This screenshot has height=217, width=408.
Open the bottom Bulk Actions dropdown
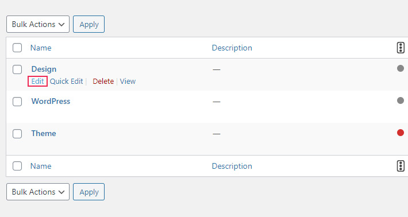coord(38,192)
